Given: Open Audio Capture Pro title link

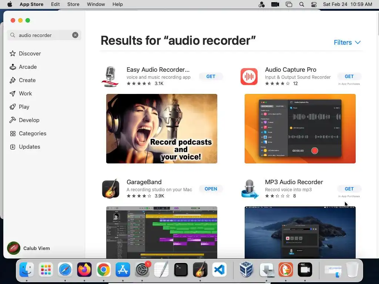Looking at the screenshot, I should (291, 70).
